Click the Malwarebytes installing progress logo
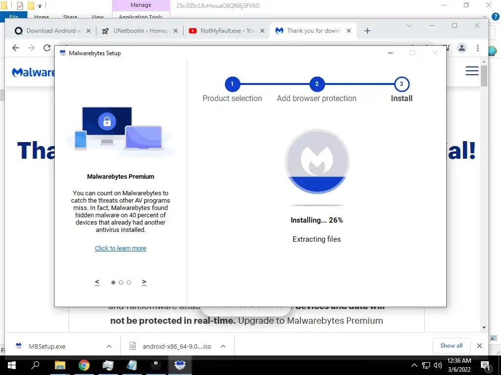This screenshot has width=501, height=375. point(317,161)
